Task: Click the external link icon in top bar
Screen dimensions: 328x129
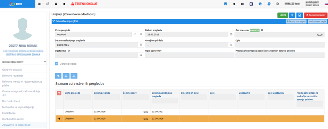Action: [x=48, y=4]
